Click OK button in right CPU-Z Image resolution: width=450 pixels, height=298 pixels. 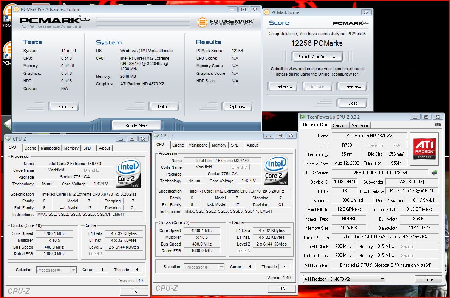click(282, 289)
